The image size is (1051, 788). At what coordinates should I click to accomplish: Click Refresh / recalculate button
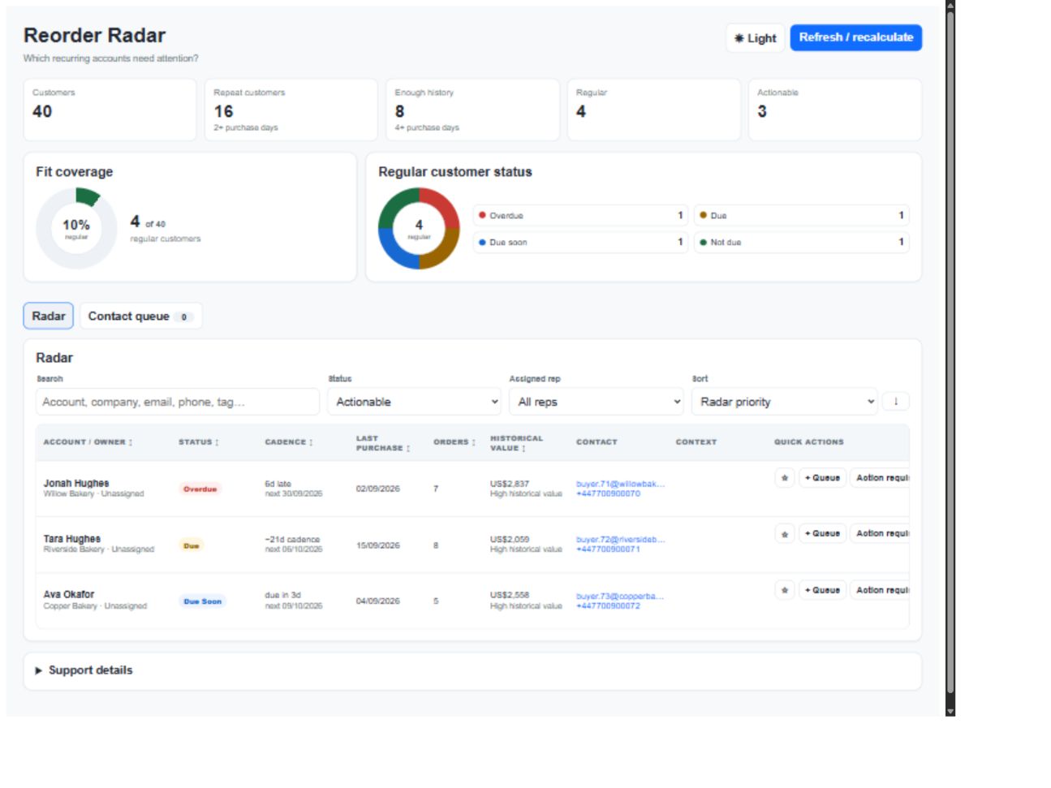point(856,37)
